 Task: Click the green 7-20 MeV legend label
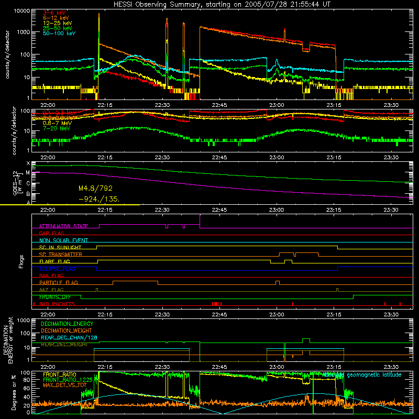tap(57, 128)
